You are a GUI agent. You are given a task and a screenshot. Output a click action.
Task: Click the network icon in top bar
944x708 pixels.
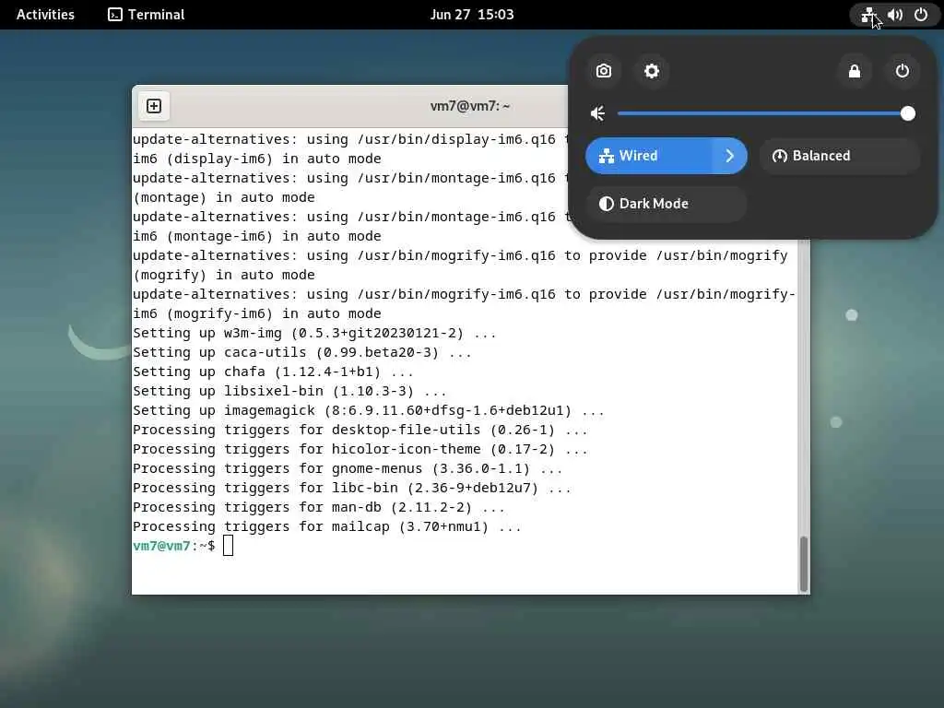click(x=867, y=15)
